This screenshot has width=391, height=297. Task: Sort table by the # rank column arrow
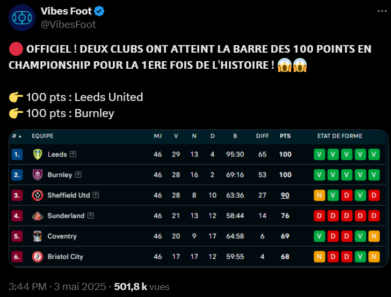pyautogui.click(x=20, y=136)
